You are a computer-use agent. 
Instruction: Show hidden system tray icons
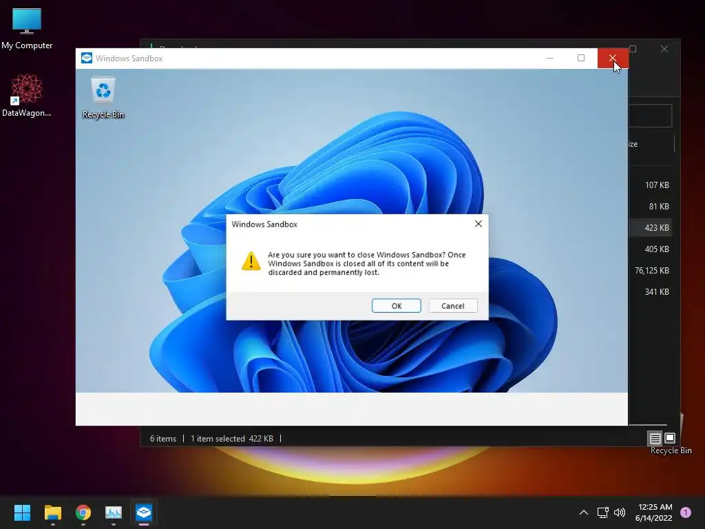tap(584, 512)
